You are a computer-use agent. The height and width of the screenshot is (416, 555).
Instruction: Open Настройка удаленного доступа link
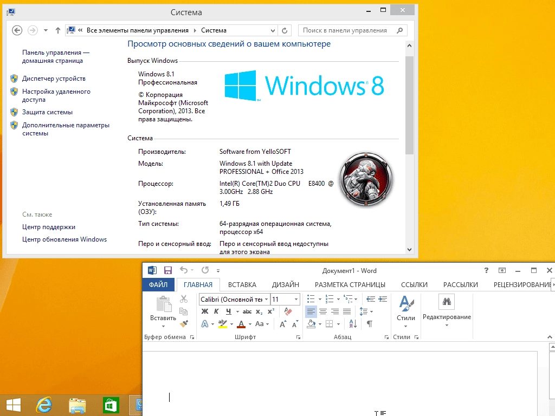click(x=56, y=95)
